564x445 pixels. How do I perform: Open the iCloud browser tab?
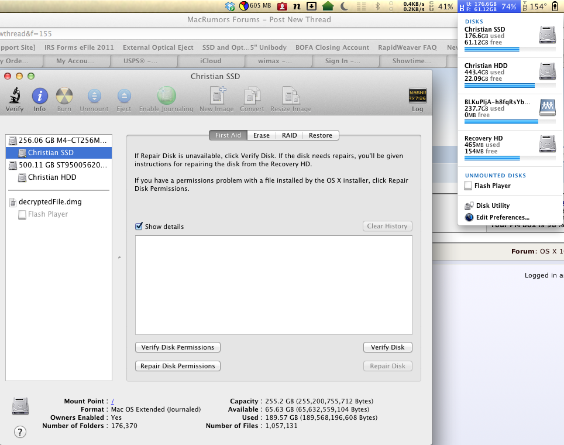point(211,61)
